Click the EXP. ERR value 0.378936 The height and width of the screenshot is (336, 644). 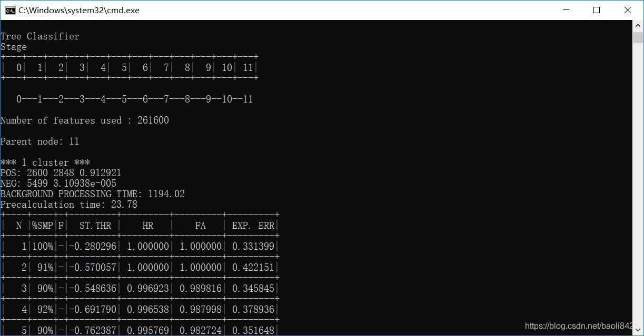point(253,310)
